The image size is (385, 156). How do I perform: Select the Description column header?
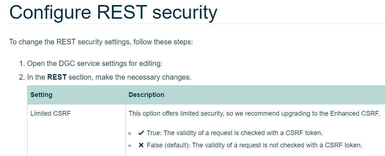(146, 95)
